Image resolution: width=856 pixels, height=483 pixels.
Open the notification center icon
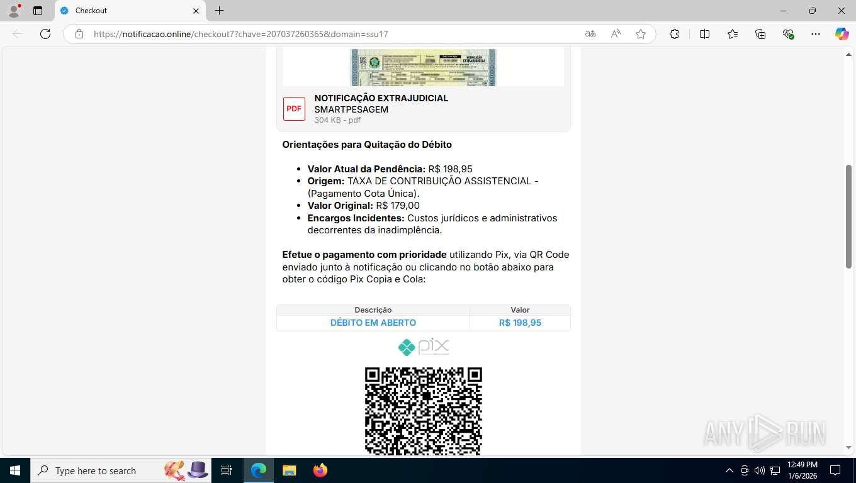pyautogui.click(x=835, y=470)
